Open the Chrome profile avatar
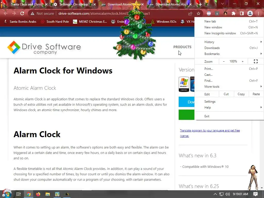The image size is (264, 198). 250,13
